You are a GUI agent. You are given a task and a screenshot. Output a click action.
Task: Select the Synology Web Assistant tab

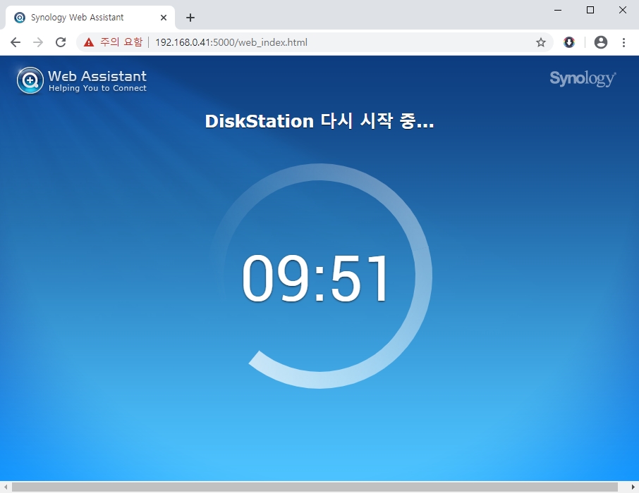coord(90,18)
